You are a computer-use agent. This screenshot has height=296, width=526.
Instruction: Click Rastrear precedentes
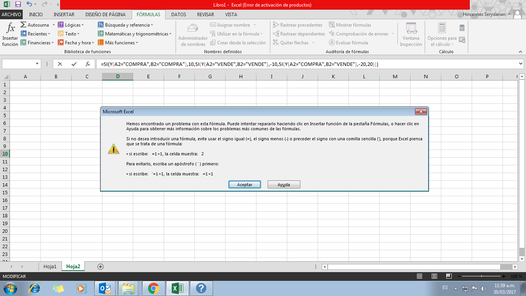298,25
